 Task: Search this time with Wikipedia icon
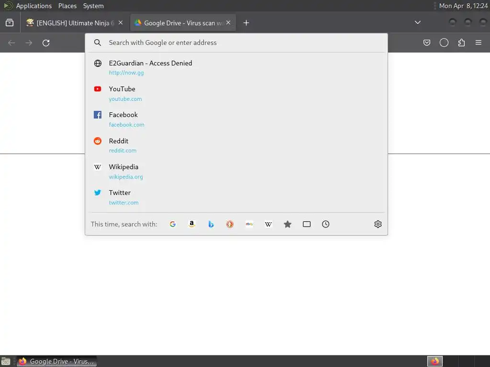pos(268,224)
